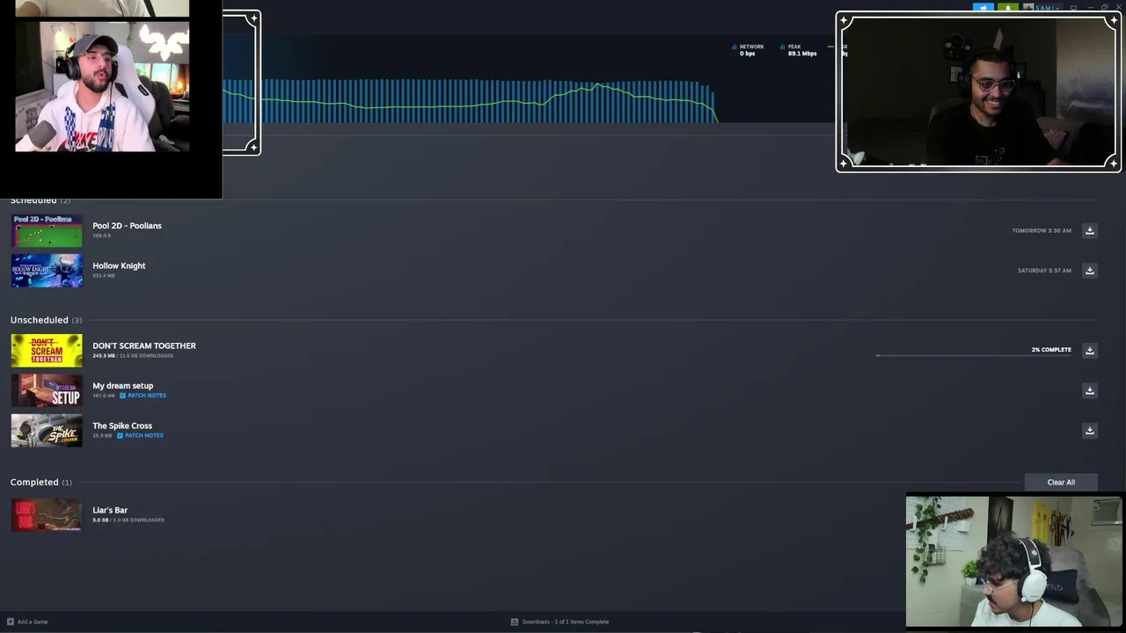Start download for Pool 2D - Poolians
The height and width of the screenshot is (633, 1126).
tap(1089, 230)
